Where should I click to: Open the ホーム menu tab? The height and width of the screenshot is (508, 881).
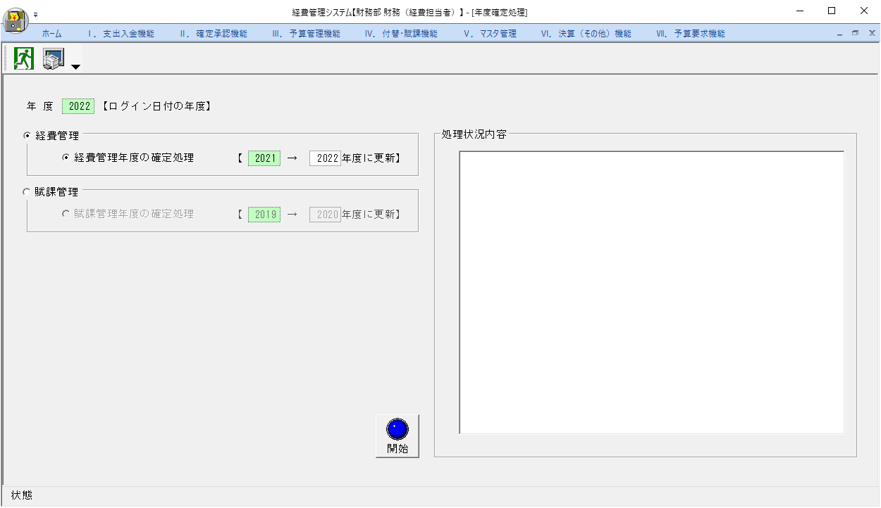[x=52, y=34]
